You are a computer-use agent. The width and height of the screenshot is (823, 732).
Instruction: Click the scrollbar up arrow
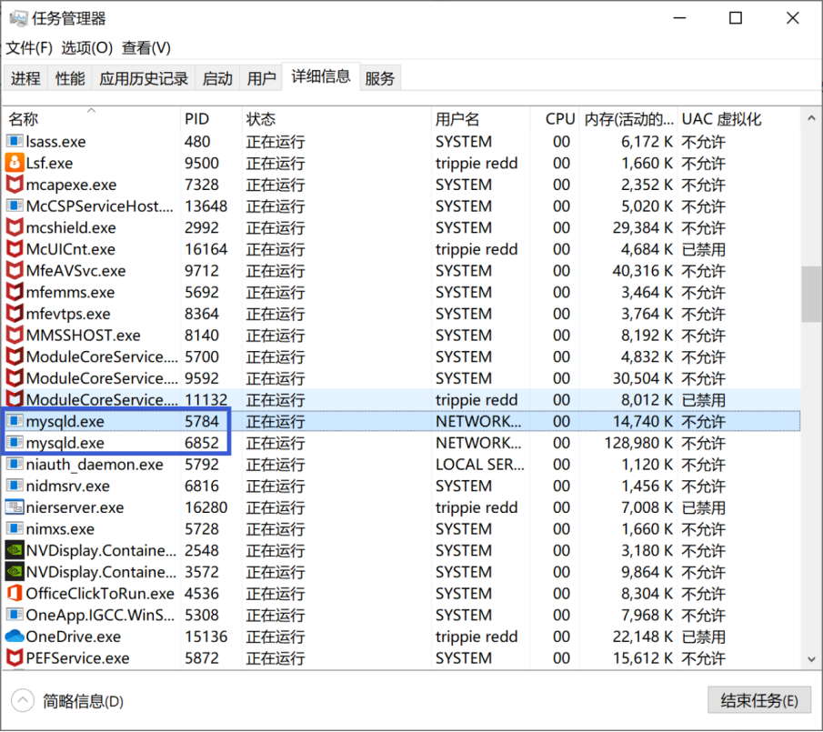pyautogui.click(x=811, y=118)
